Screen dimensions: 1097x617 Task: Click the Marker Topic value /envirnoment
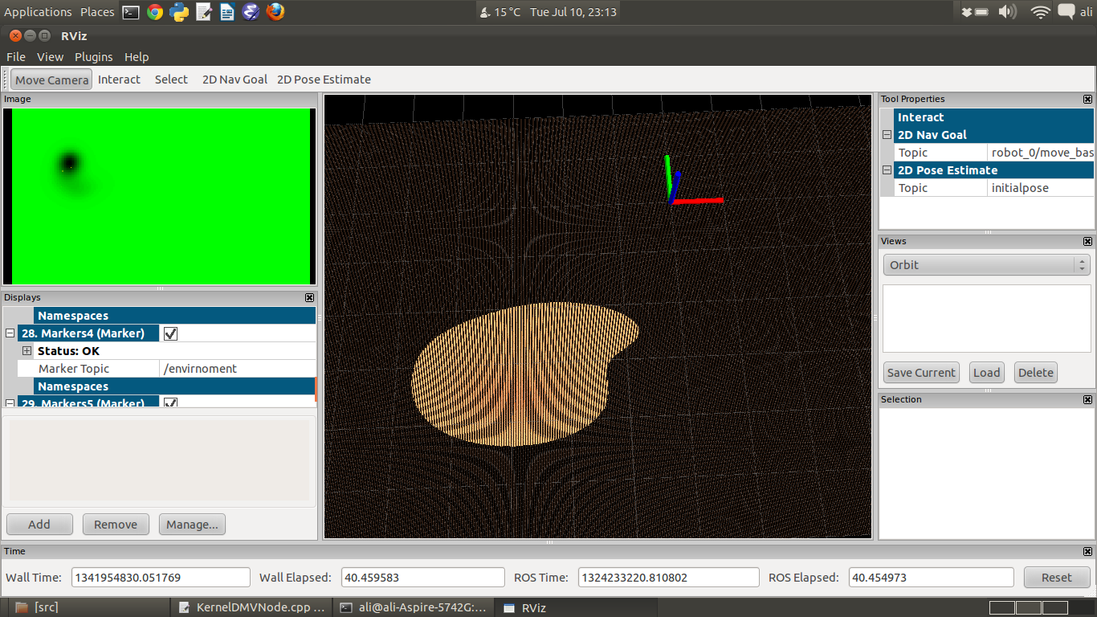point(238,369)
